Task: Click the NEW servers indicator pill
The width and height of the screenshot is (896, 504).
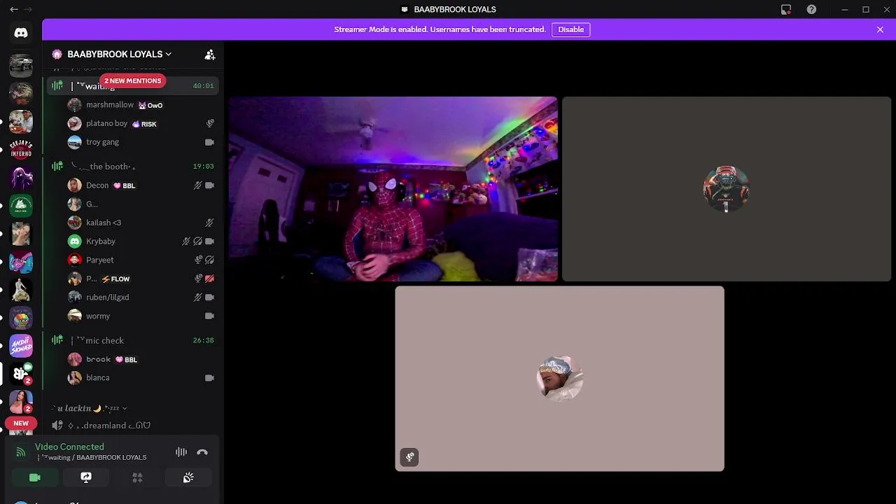Action: pos(21,423)
